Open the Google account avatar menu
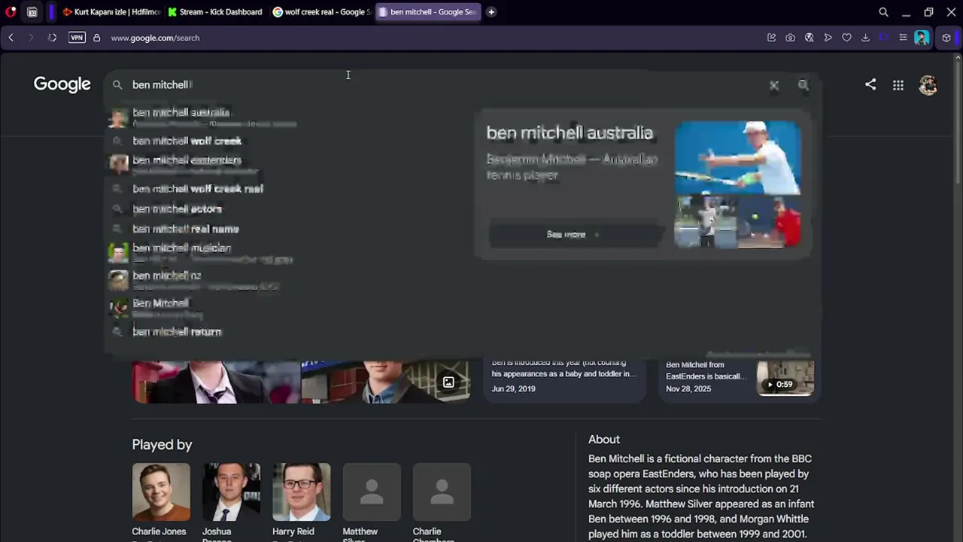The width and height of the screenshot is (963, 542). [928, 85]
